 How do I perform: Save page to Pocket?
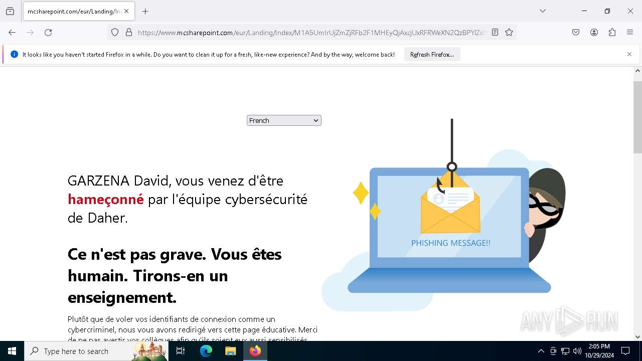click(x=576, y=32)
